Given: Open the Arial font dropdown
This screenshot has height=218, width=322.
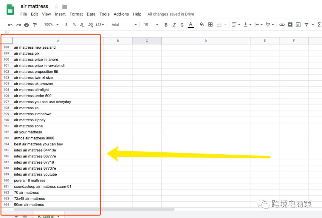Looking at the screenshot, I should [x=124, y=25].
